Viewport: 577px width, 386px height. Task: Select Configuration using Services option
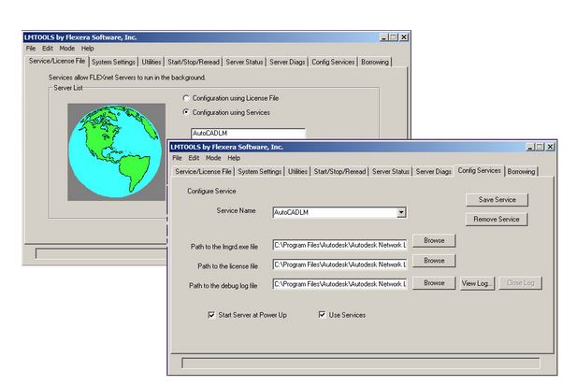[x=186, y=112]
